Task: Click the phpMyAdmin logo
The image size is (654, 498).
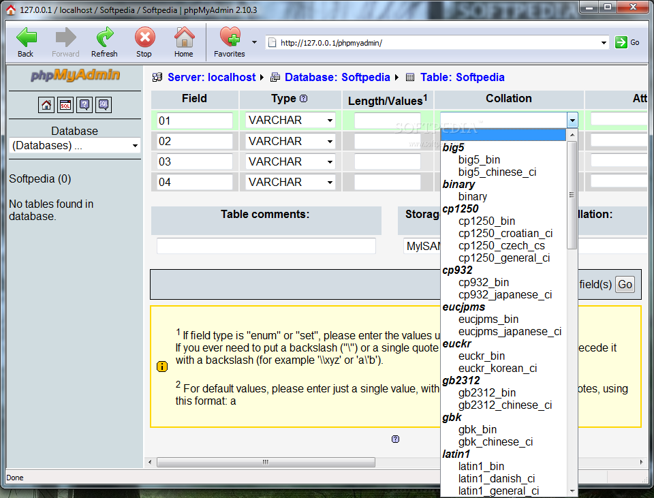Action: [75, 75]
